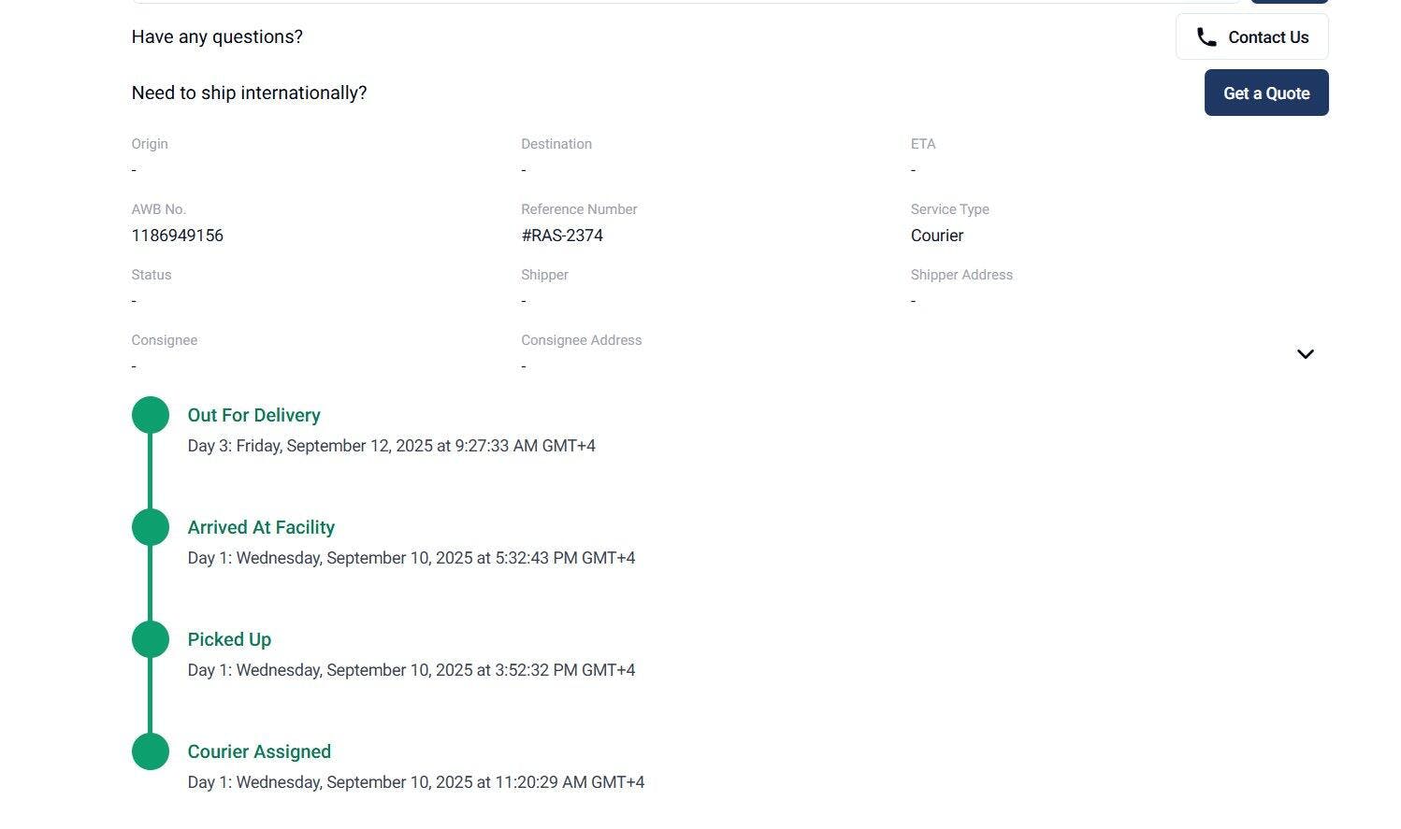Click the 5:32:43 PM arrival timestamp
The height and width of the screenshot is (829, 1401).
(412, 558)
